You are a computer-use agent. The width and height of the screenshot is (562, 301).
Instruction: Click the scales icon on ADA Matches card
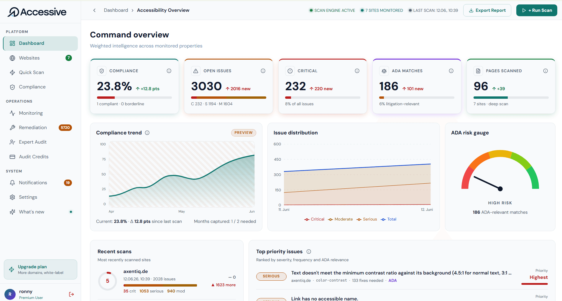tap(384, 71)
